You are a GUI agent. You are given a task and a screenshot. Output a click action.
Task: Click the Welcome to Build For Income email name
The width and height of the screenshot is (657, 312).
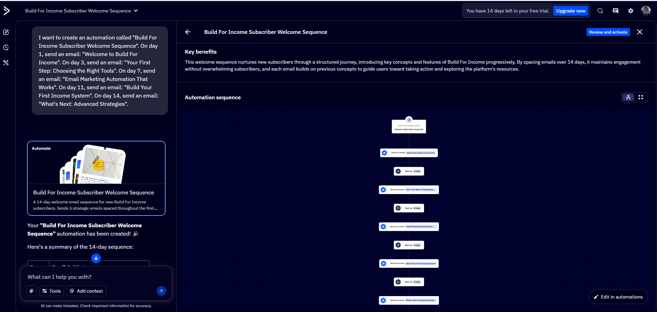(x=421, y=153)
